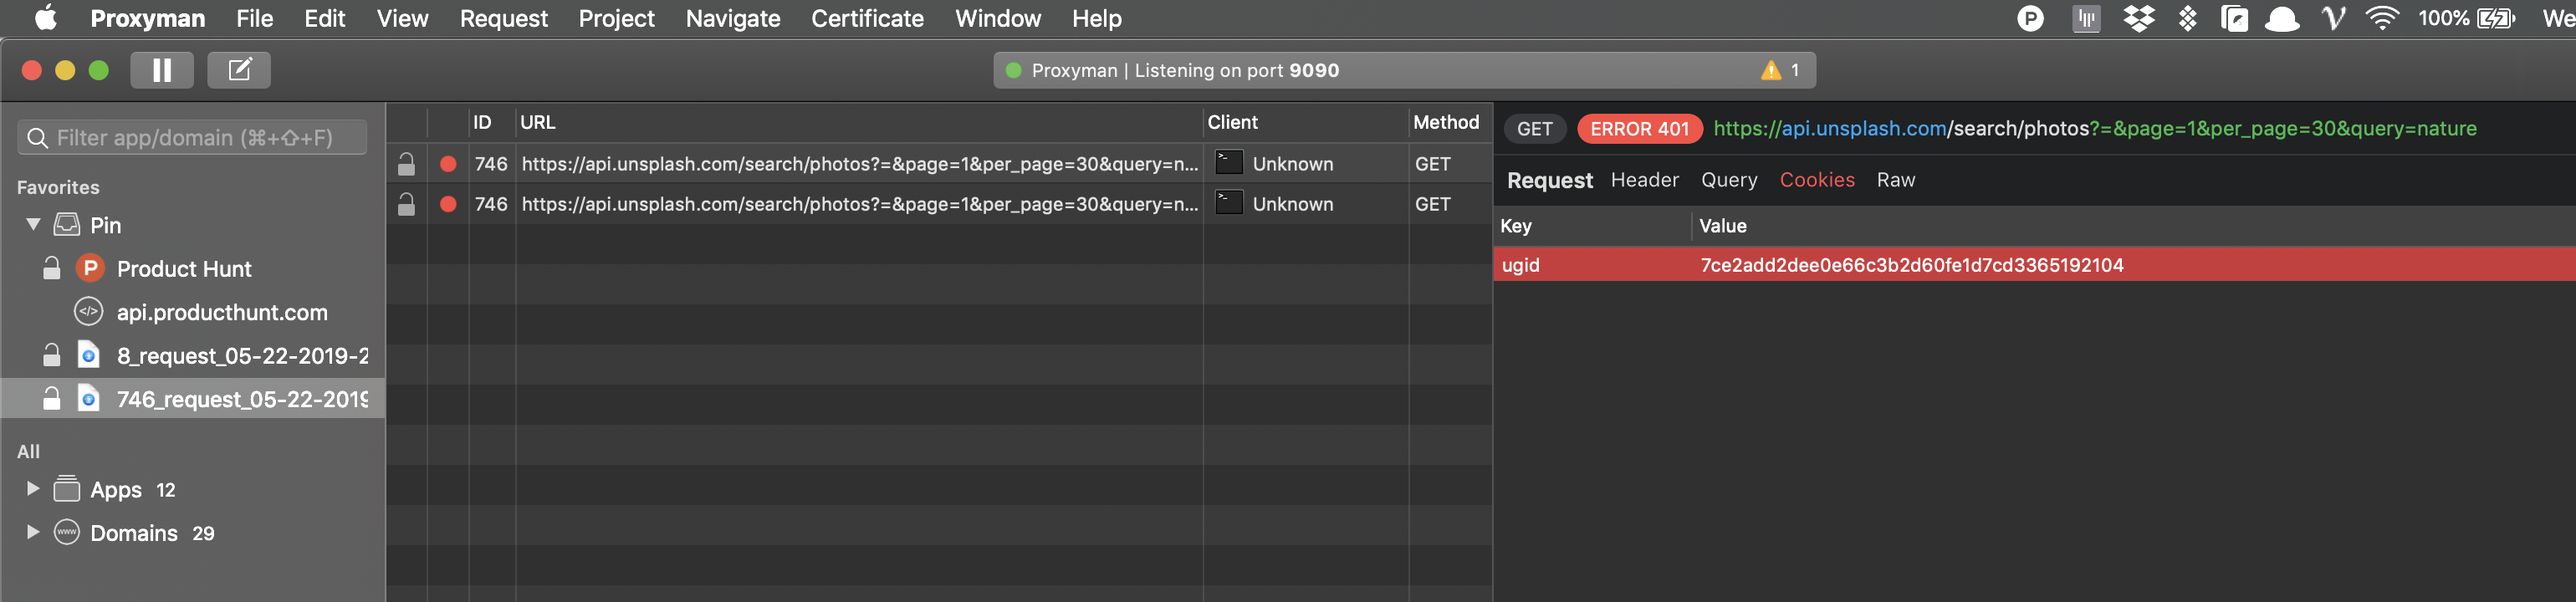2576x602 pixels.
Task: Click the GET method badge
Action: (1534, 129)
